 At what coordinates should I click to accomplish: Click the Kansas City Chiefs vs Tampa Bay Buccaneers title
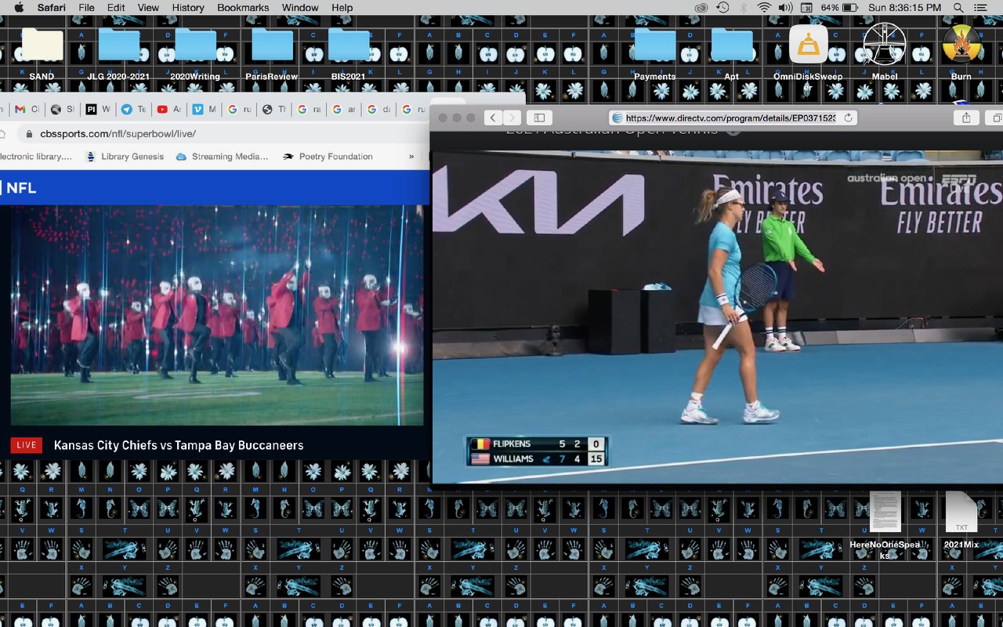pos(179,445)
